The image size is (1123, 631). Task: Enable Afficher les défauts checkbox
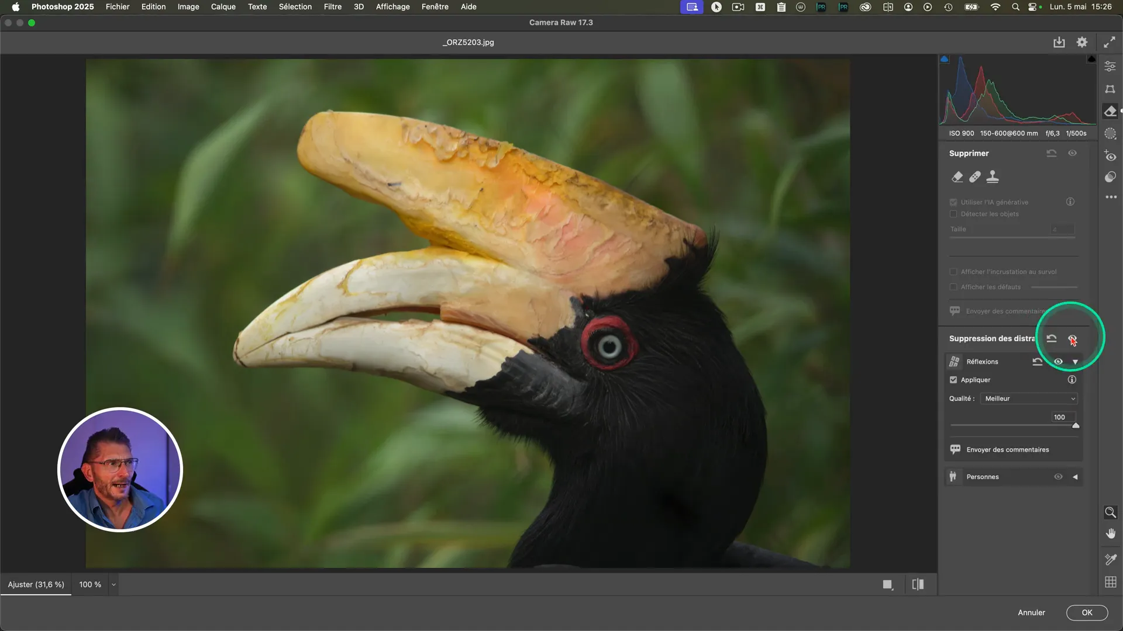[x=953, y=287]
